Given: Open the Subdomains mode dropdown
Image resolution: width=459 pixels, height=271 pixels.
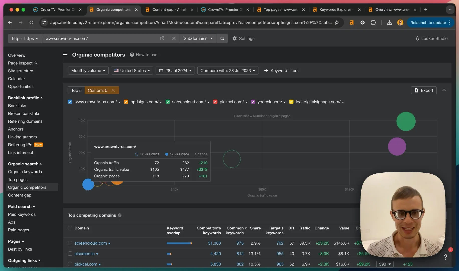Looking at the screenshot, I should click(198, 38).
